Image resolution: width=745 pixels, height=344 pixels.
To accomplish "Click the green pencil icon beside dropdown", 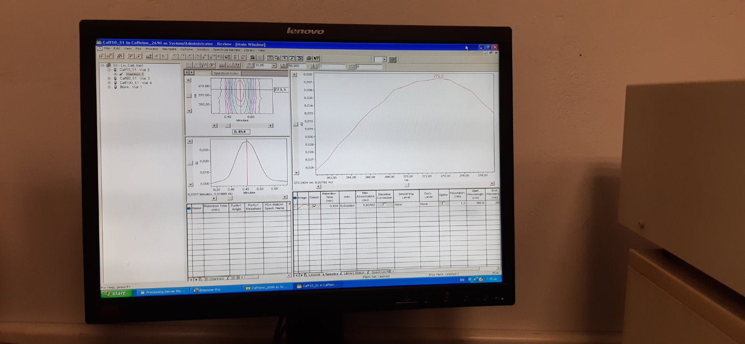I will click(x=393, y=60).
